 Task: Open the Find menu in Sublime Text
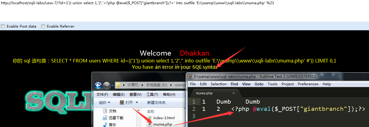[234, 84]
